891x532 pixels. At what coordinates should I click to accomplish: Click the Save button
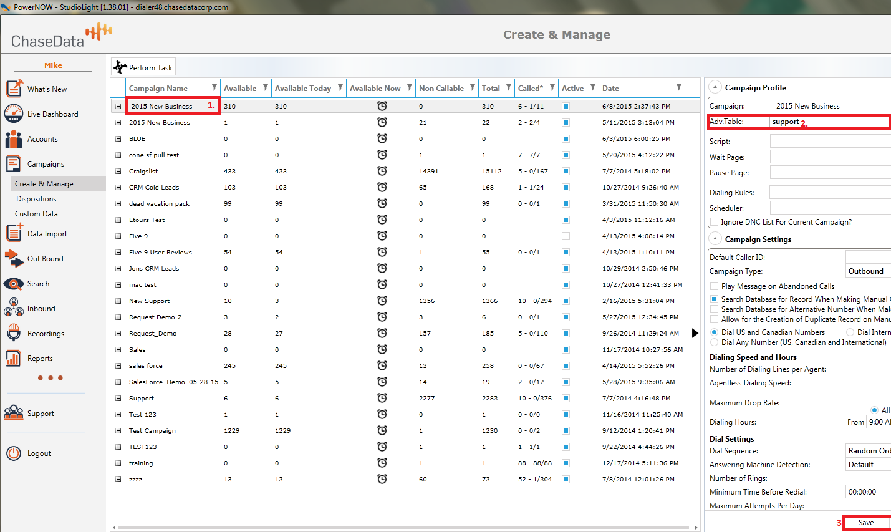coord(866,523)
